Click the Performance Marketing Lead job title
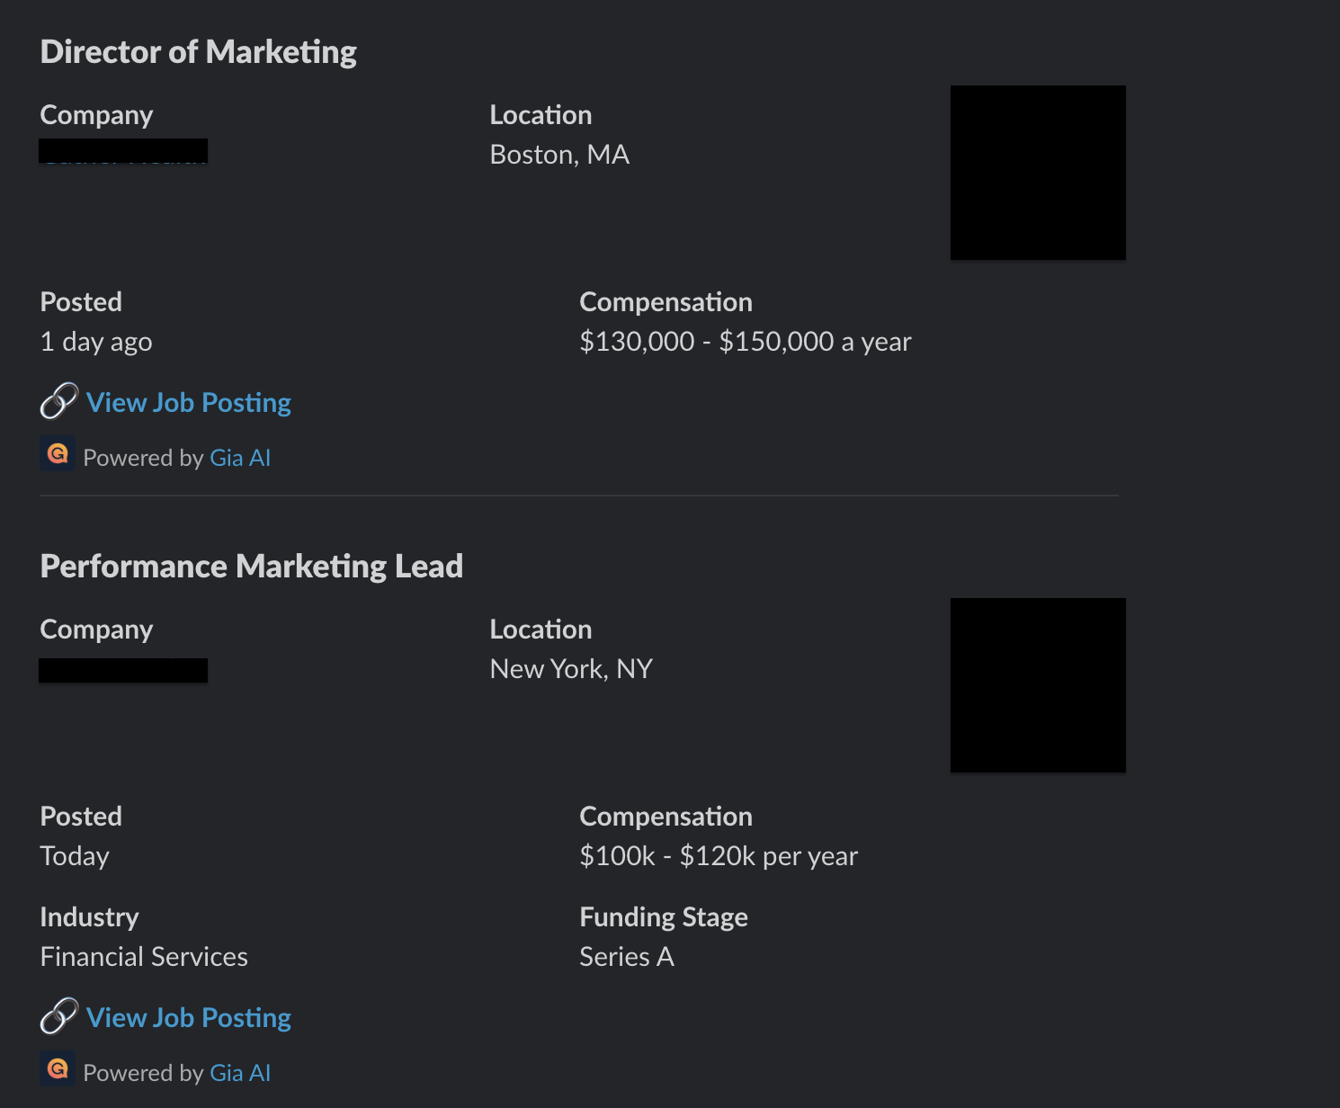 (x=252, y=567)
